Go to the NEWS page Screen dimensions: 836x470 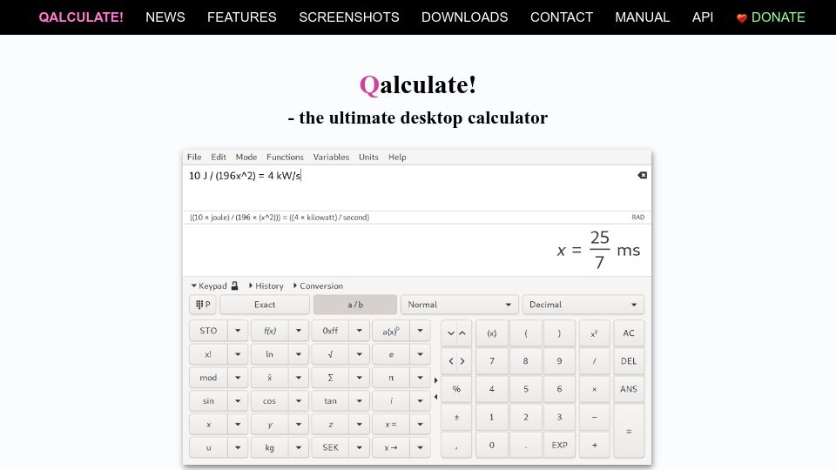(165, 17)
